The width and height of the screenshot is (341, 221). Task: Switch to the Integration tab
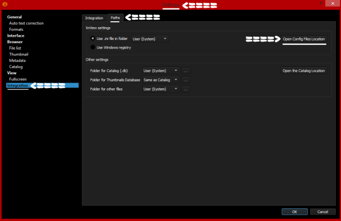coord(94,18)
